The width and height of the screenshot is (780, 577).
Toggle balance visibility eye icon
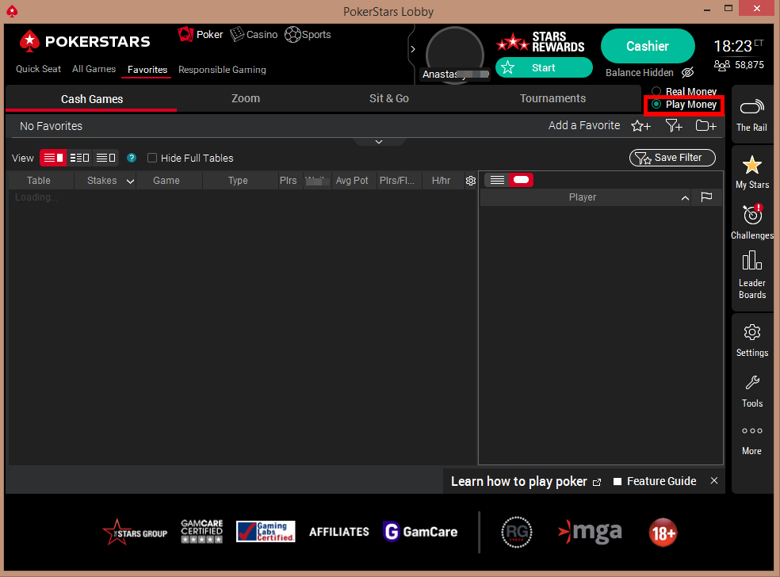click(687, 73)
